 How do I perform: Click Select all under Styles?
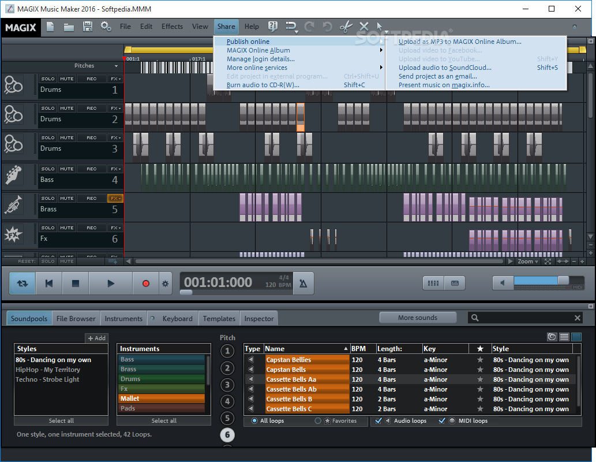(x=61, y=420)
